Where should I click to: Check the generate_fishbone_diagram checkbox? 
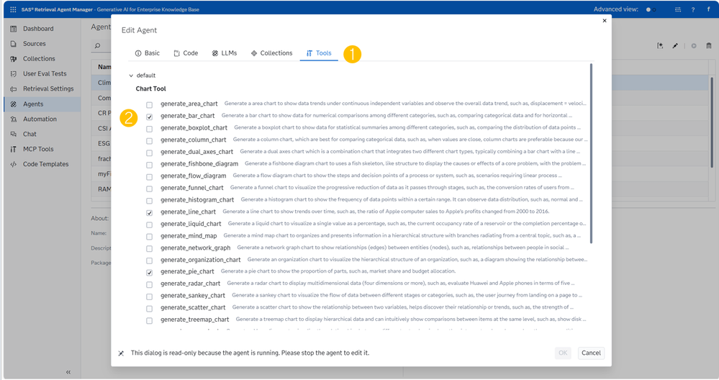click(x=150, y=165)
